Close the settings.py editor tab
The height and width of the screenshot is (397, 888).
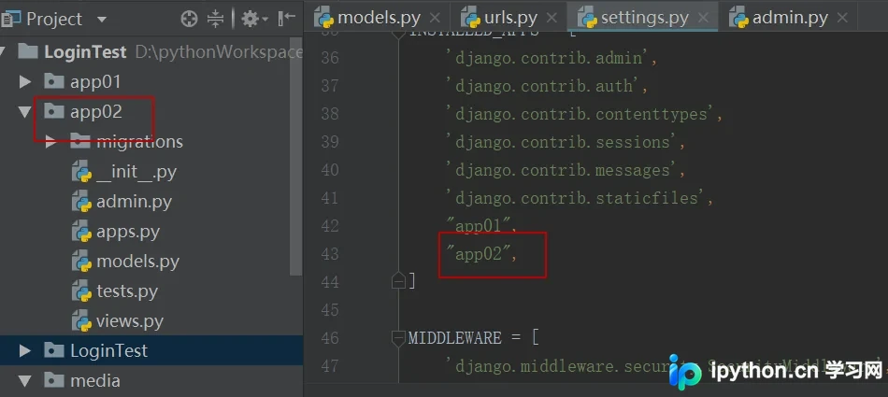pos(703,18)
